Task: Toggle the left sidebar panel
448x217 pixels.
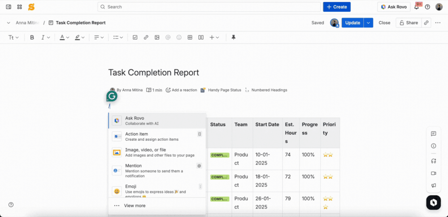Action: pyautogui.click(x=9, y=7)
